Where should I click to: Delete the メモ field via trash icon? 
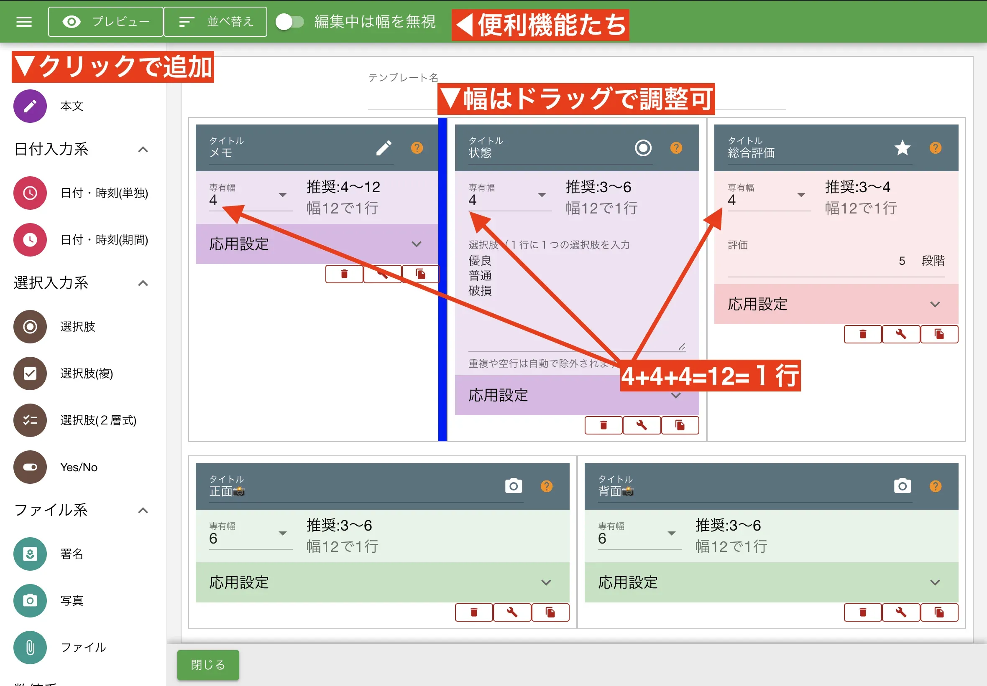[344, 274]
